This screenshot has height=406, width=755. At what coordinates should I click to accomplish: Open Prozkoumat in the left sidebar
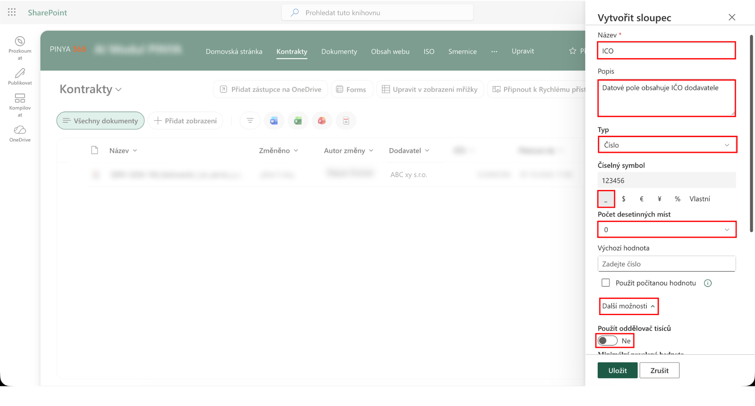pyautogui.click(x=20, y=48)
